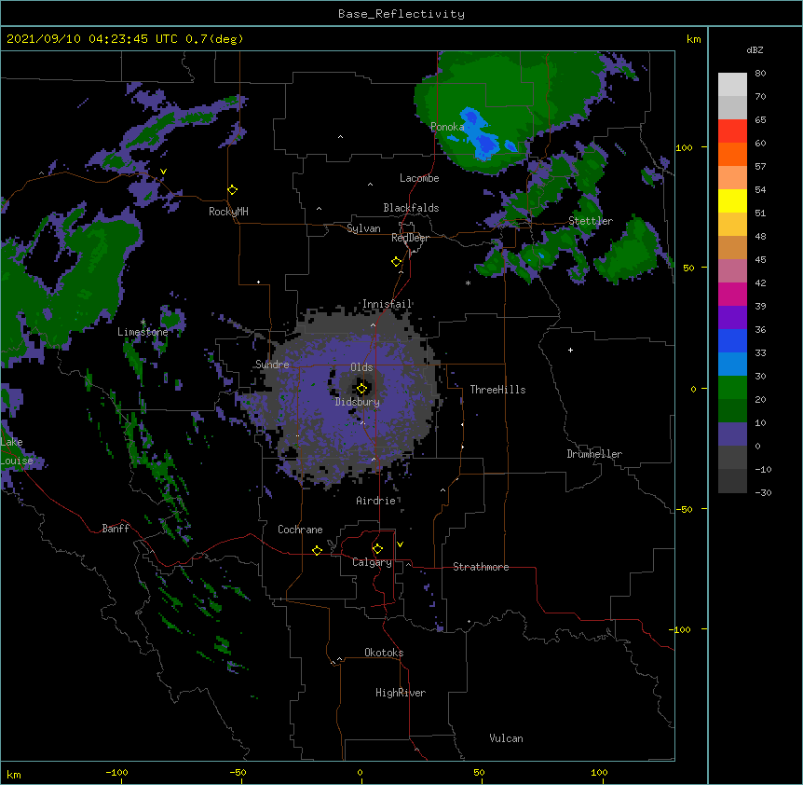
Task: Click the Drumheller city label
Action: pyautogui.click(x=594, y=454)
